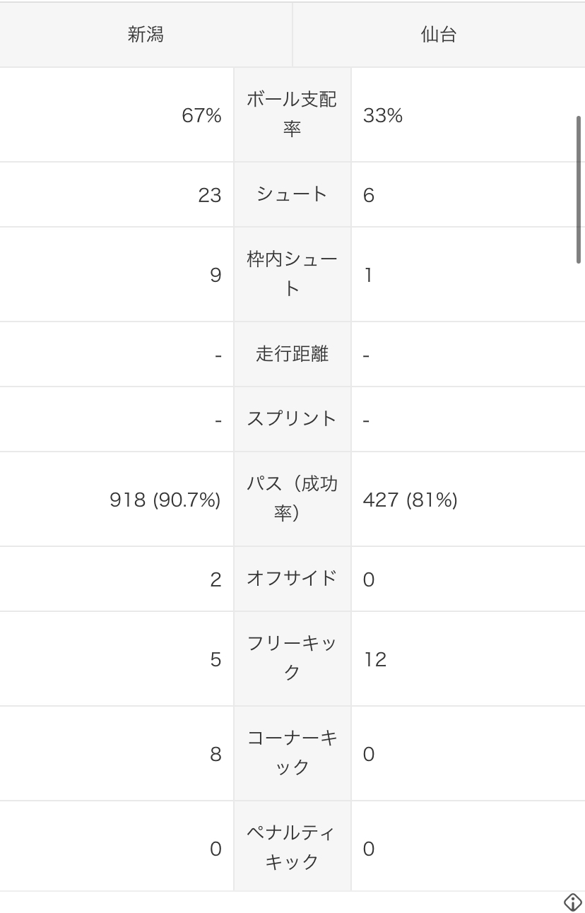The image size is (585, 913).
Task: Click the 67% possession value
Action: pos(201,116)
